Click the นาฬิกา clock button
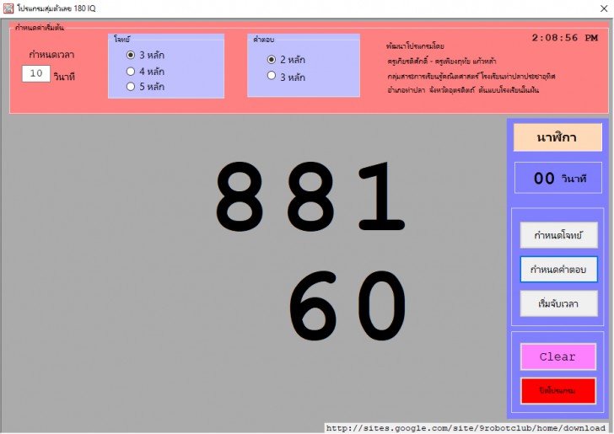614x434 pixels. [x=557, y=137]
